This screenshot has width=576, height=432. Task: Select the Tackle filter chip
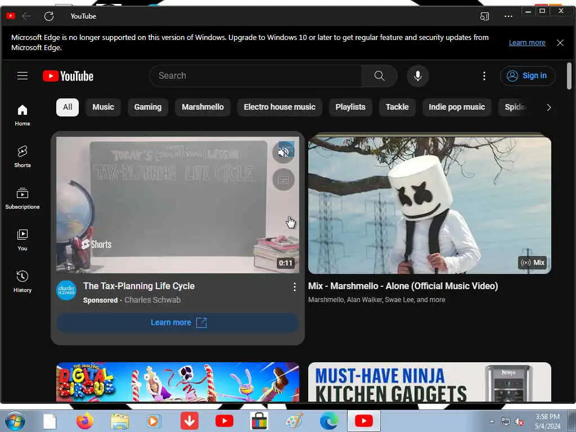click(x=397, y=107)
